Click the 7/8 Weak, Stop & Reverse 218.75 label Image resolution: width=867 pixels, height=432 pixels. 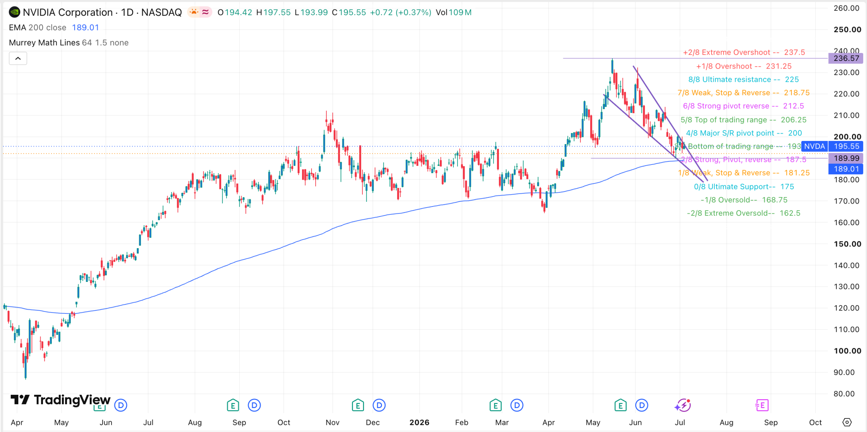tap(744, 93)
